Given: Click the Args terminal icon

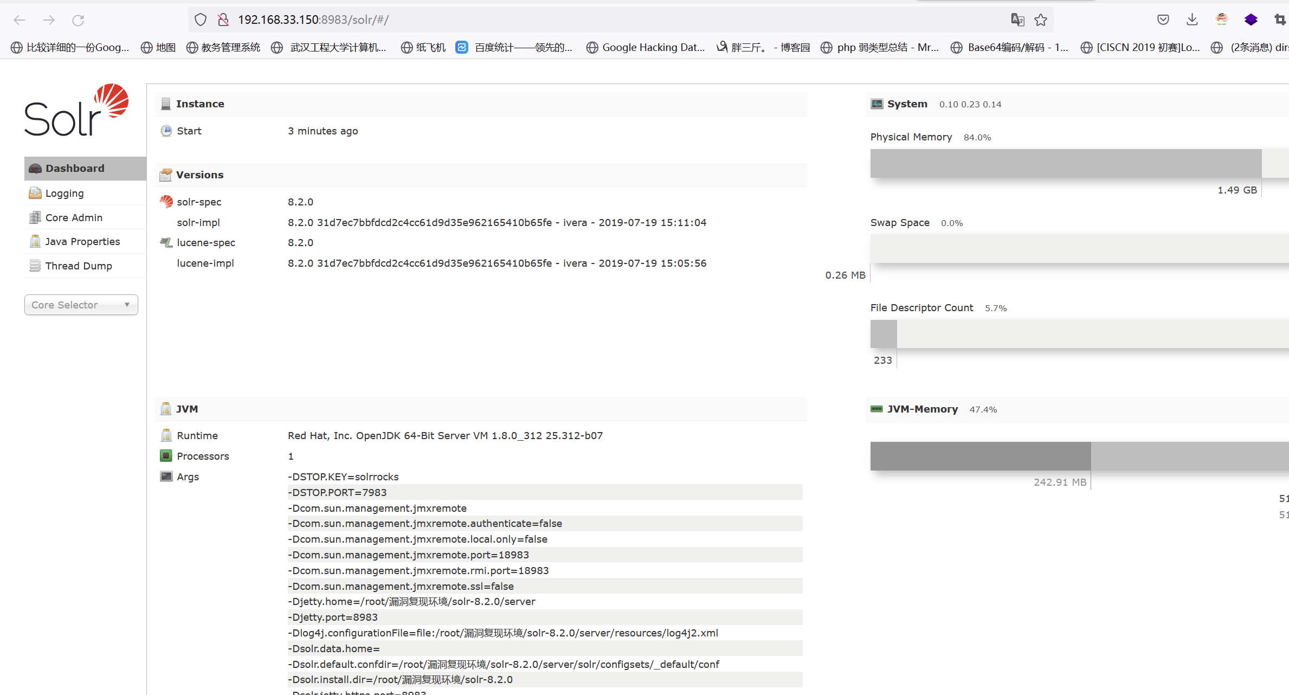Looking at the screenshot, I should (x=166, y=477).
